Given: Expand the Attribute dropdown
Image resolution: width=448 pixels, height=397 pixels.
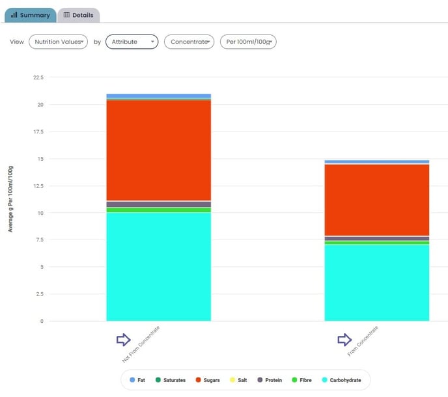Looking at the screenshot, I should [x=132, y=42].
